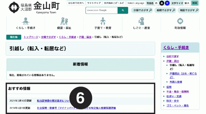
Task: Click the magnifier search button
Action: (x=123, y=10)
